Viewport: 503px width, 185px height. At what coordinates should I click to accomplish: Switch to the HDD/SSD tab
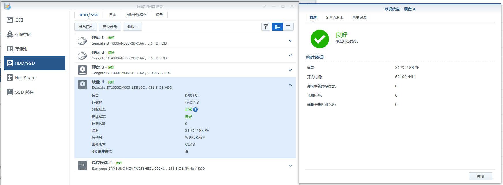click(89, 15)
